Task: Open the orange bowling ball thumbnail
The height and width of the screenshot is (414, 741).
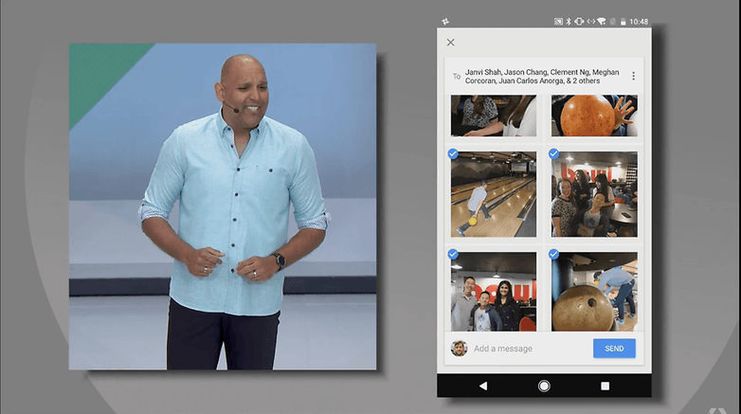Action: pyautogui.click(x=594, y=116)
